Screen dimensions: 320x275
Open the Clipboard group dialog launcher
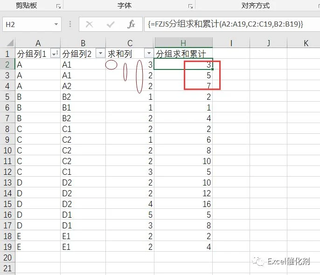[59, 7]
